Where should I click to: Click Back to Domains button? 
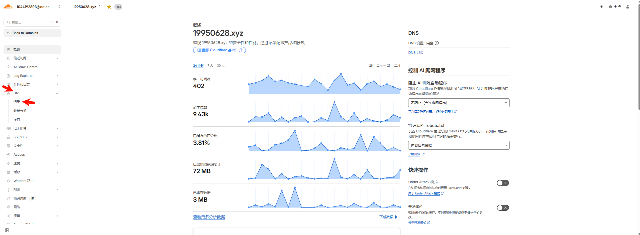(x=32, y=33)
